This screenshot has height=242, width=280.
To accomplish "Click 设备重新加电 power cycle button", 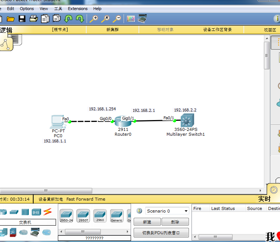I will pos(51,199).
